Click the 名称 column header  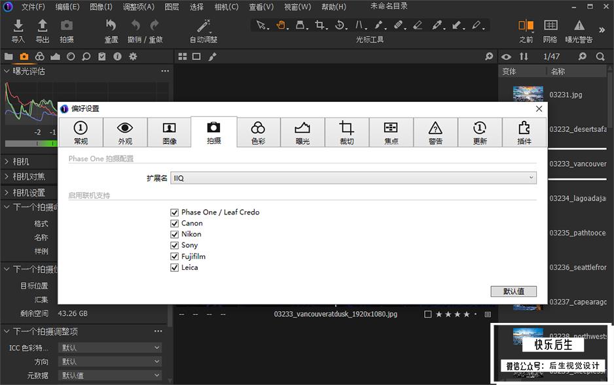[558, 71]
